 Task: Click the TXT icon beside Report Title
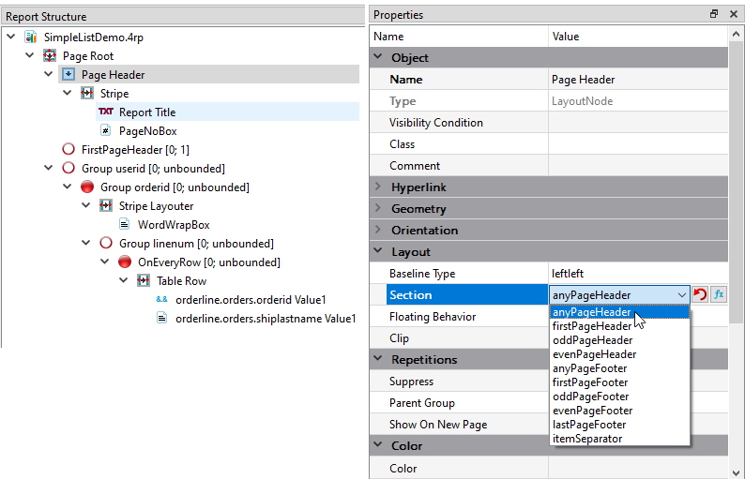tap(105, 112)
